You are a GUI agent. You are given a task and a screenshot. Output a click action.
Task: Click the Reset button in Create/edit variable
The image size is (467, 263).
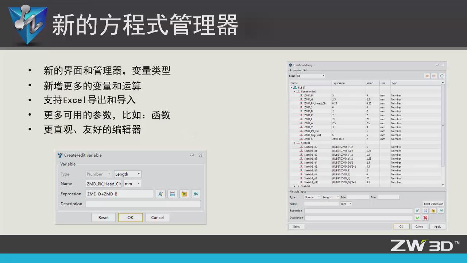[x=103, y=218]
